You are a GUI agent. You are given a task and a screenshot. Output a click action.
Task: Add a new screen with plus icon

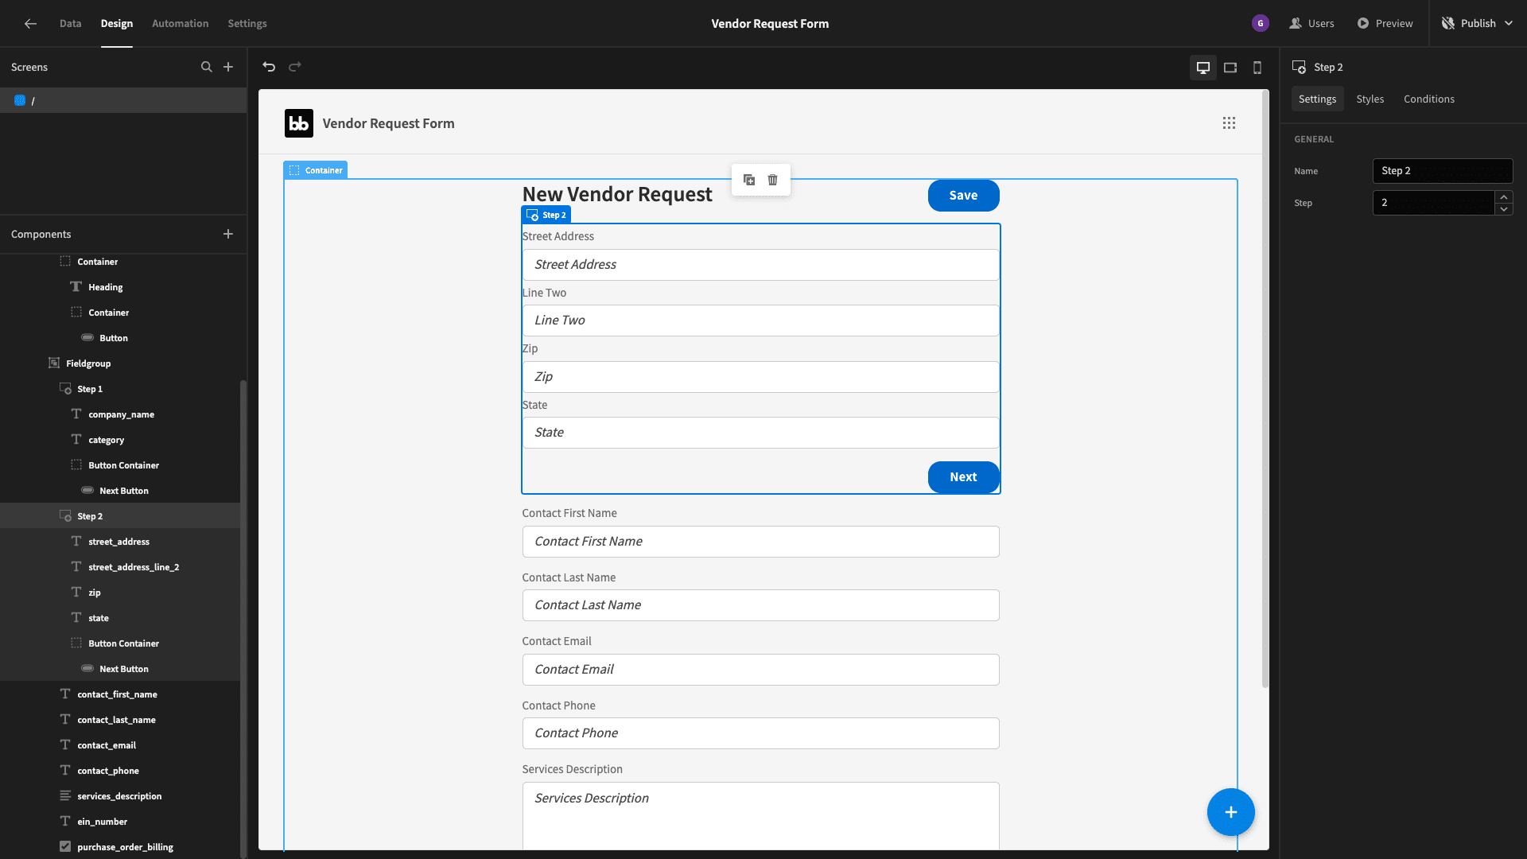point(228,67)
